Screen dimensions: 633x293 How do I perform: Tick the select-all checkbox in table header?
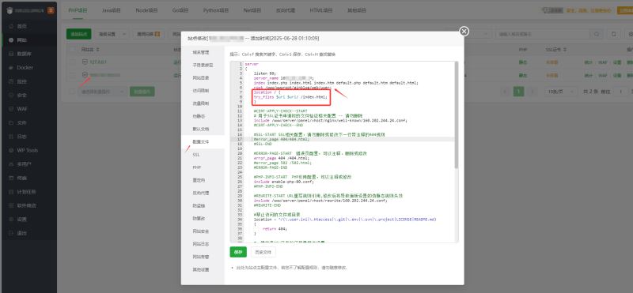click(x=72, y=50)
